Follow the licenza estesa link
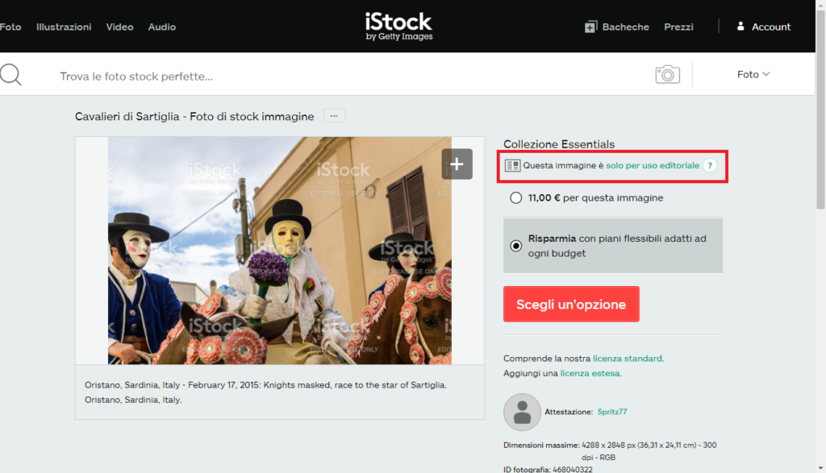The image size is (826, 473). [590, 373]
